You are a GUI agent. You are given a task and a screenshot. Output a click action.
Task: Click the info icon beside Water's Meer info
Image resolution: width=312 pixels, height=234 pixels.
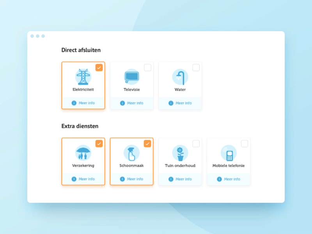[171, 103]
